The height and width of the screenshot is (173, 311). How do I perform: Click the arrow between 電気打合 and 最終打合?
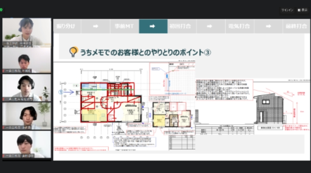268,26
